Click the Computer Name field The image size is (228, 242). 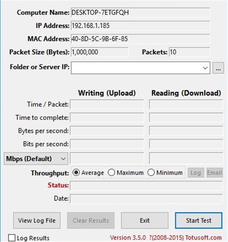coord(140,13)
